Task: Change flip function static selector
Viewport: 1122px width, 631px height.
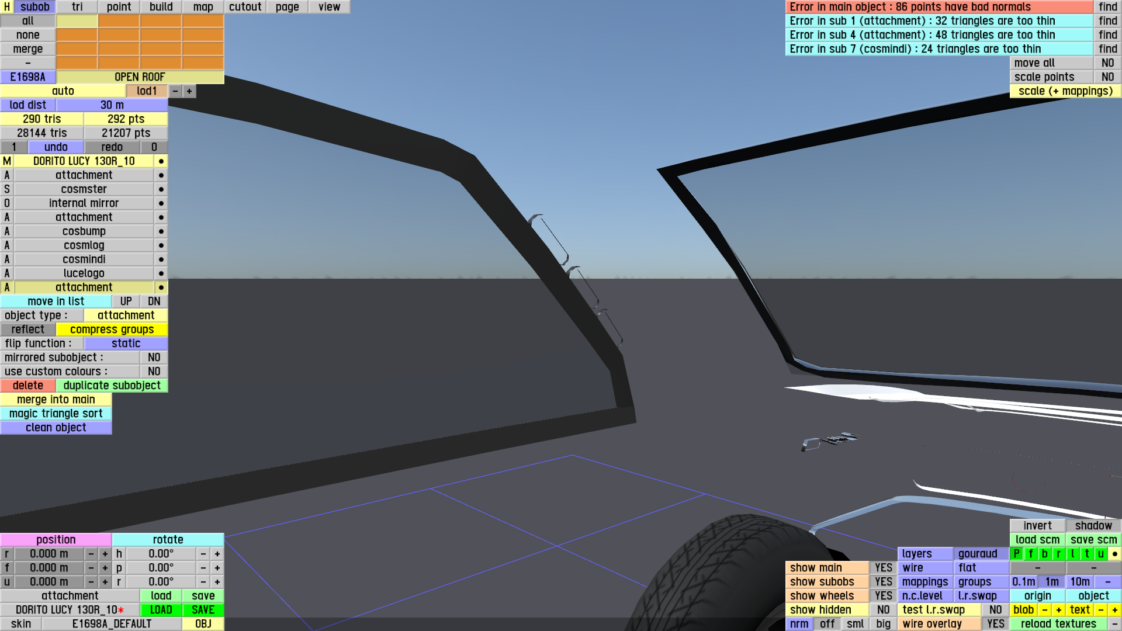Action: [x=126, y=344]
